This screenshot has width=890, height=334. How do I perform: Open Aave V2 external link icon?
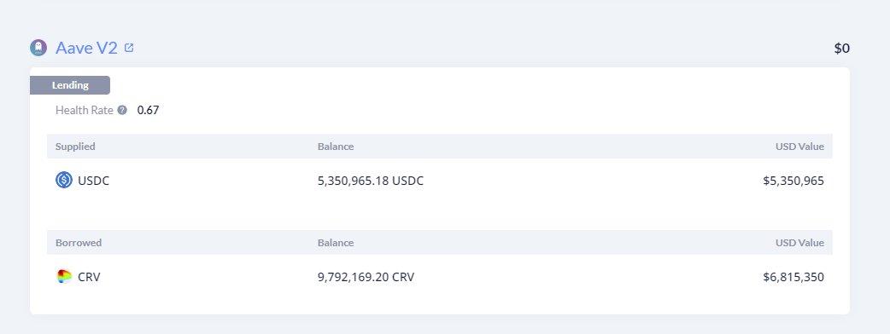click(129, 48)
